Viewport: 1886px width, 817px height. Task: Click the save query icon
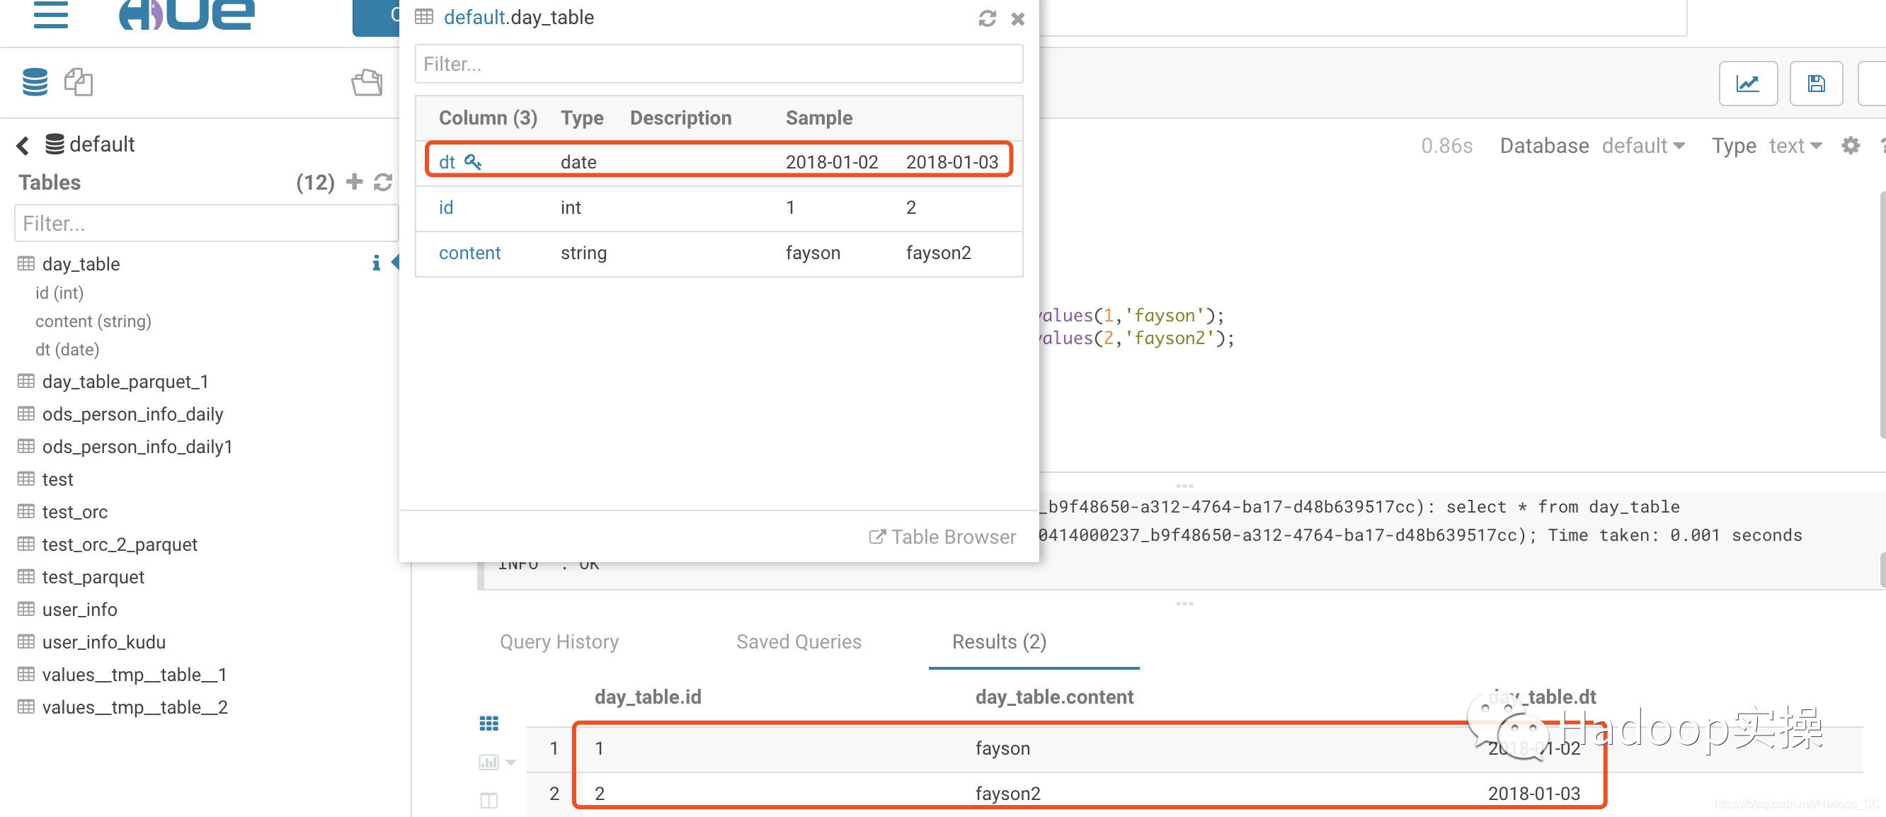click(x=1816, y=84)
